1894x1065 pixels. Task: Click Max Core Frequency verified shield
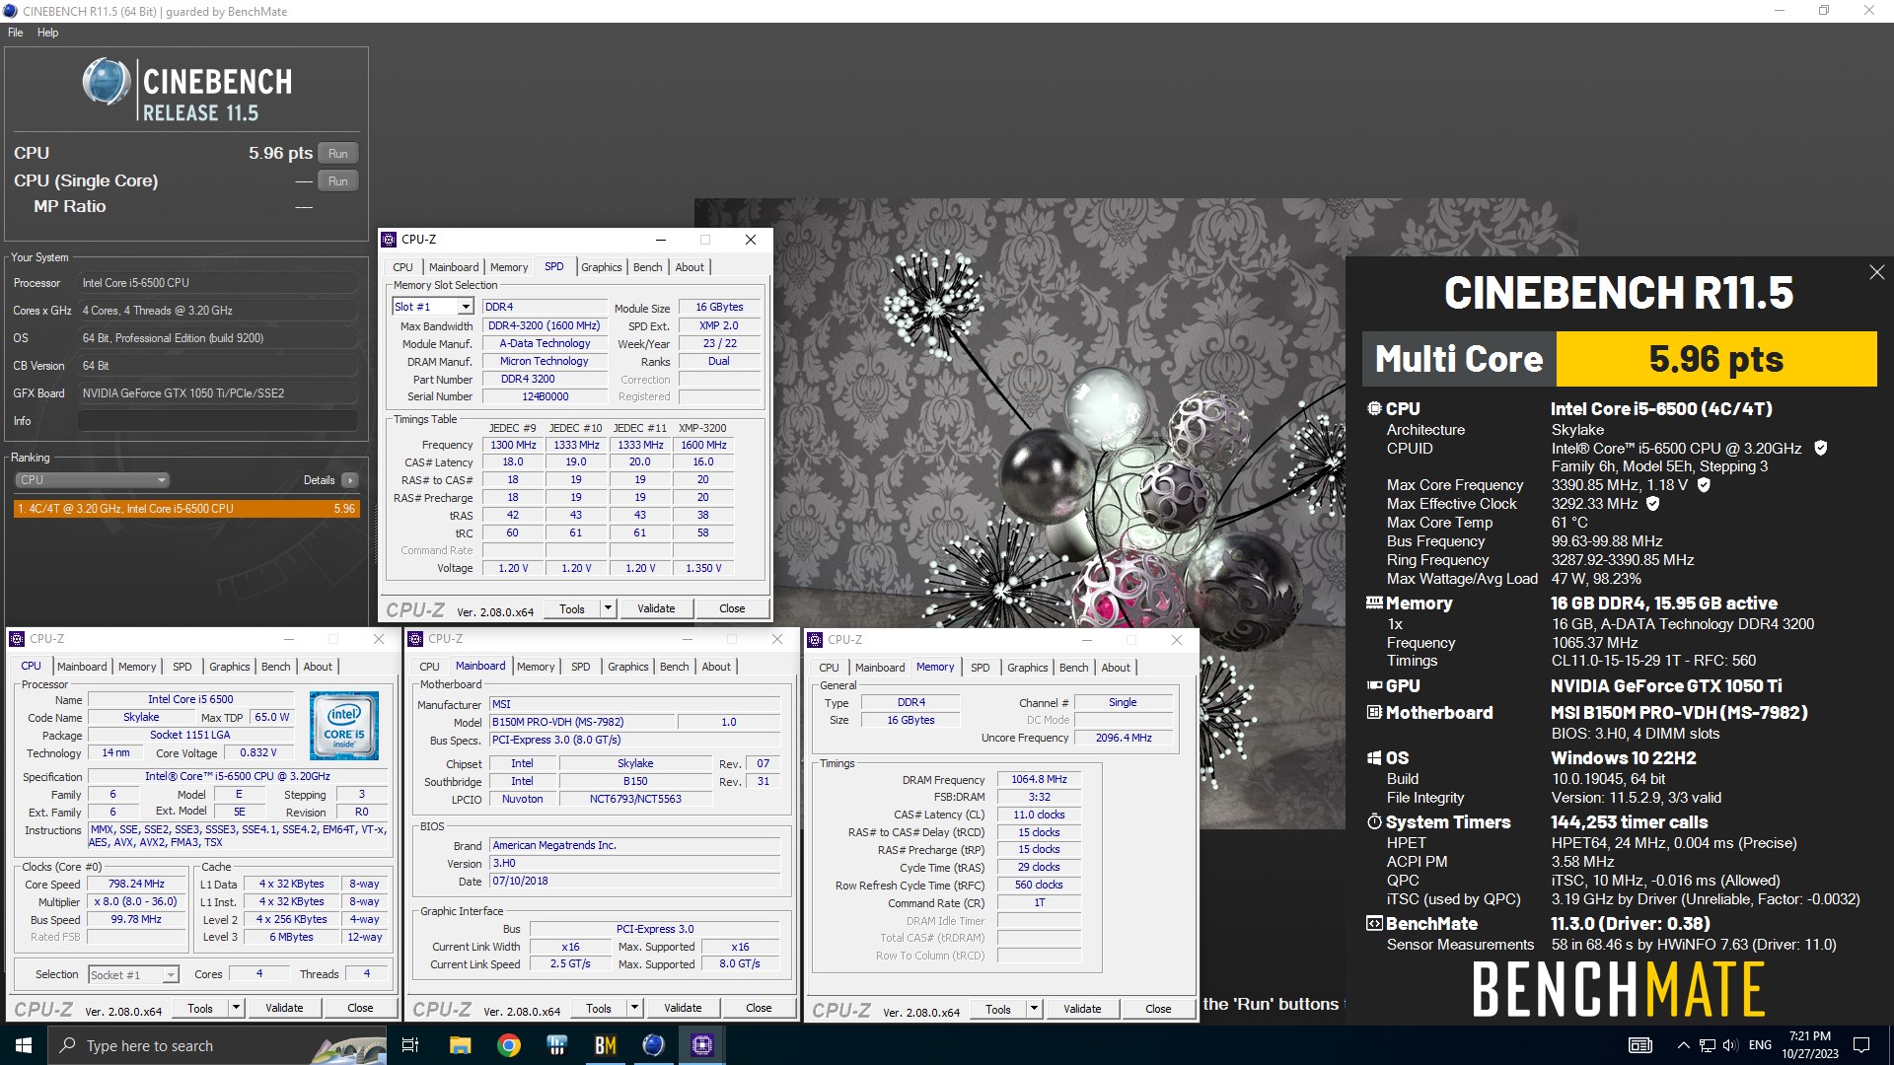click(x=1704, y=484)
